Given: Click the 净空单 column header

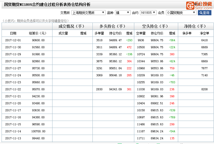Looking at the screenshot, I should (204, 33).
